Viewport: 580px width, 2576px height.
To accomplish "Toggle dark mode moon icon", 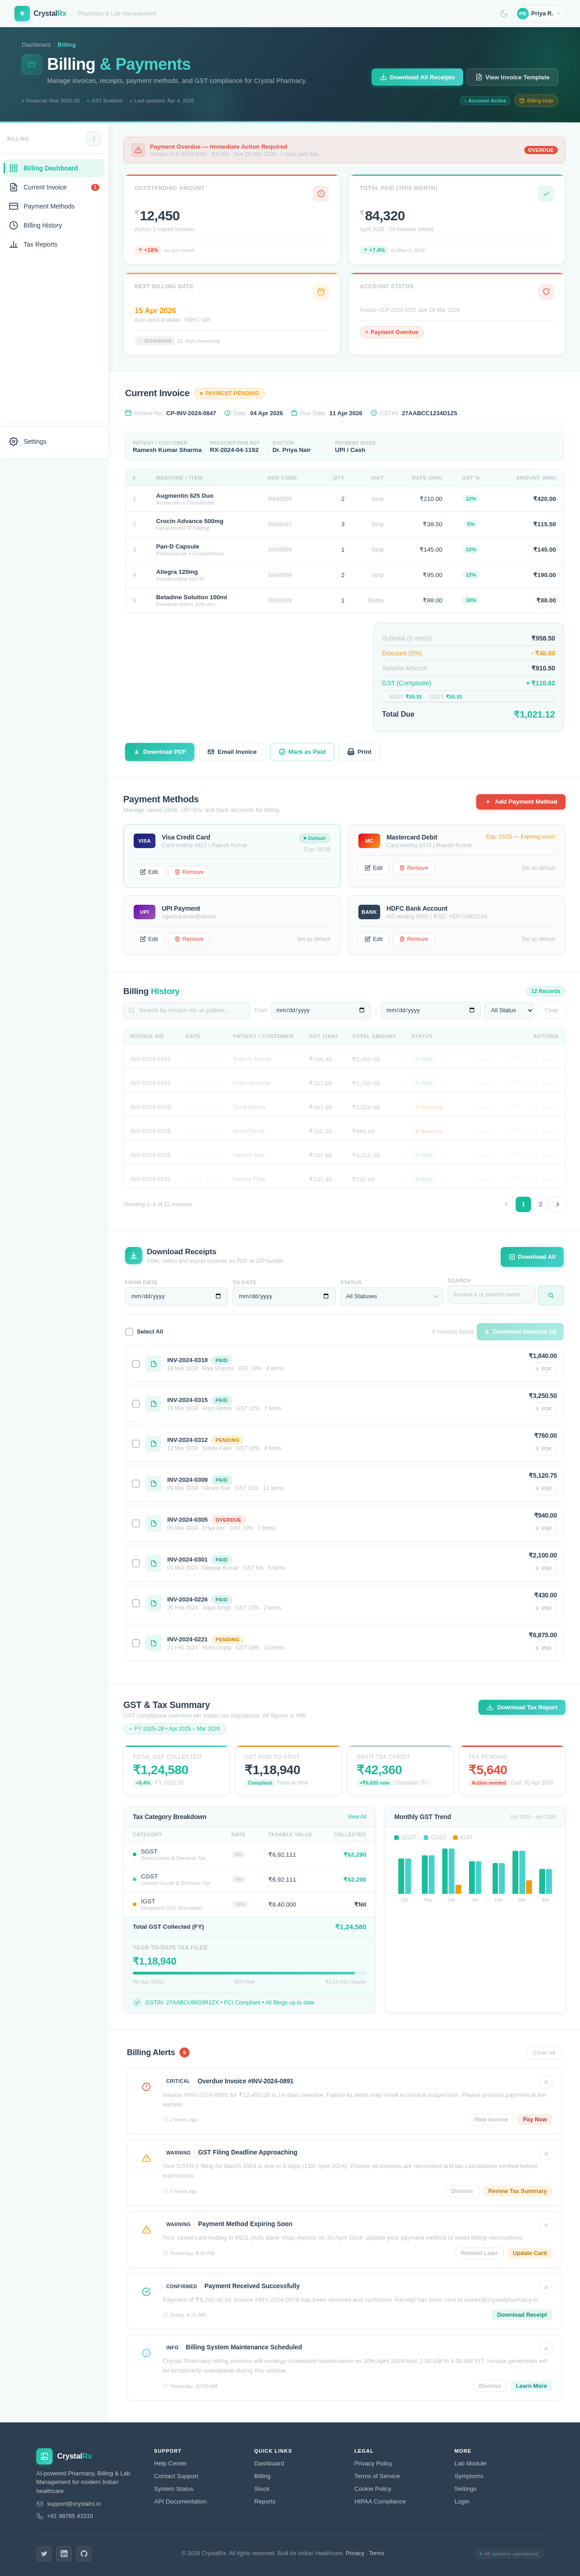I will [x=503, y=14].
